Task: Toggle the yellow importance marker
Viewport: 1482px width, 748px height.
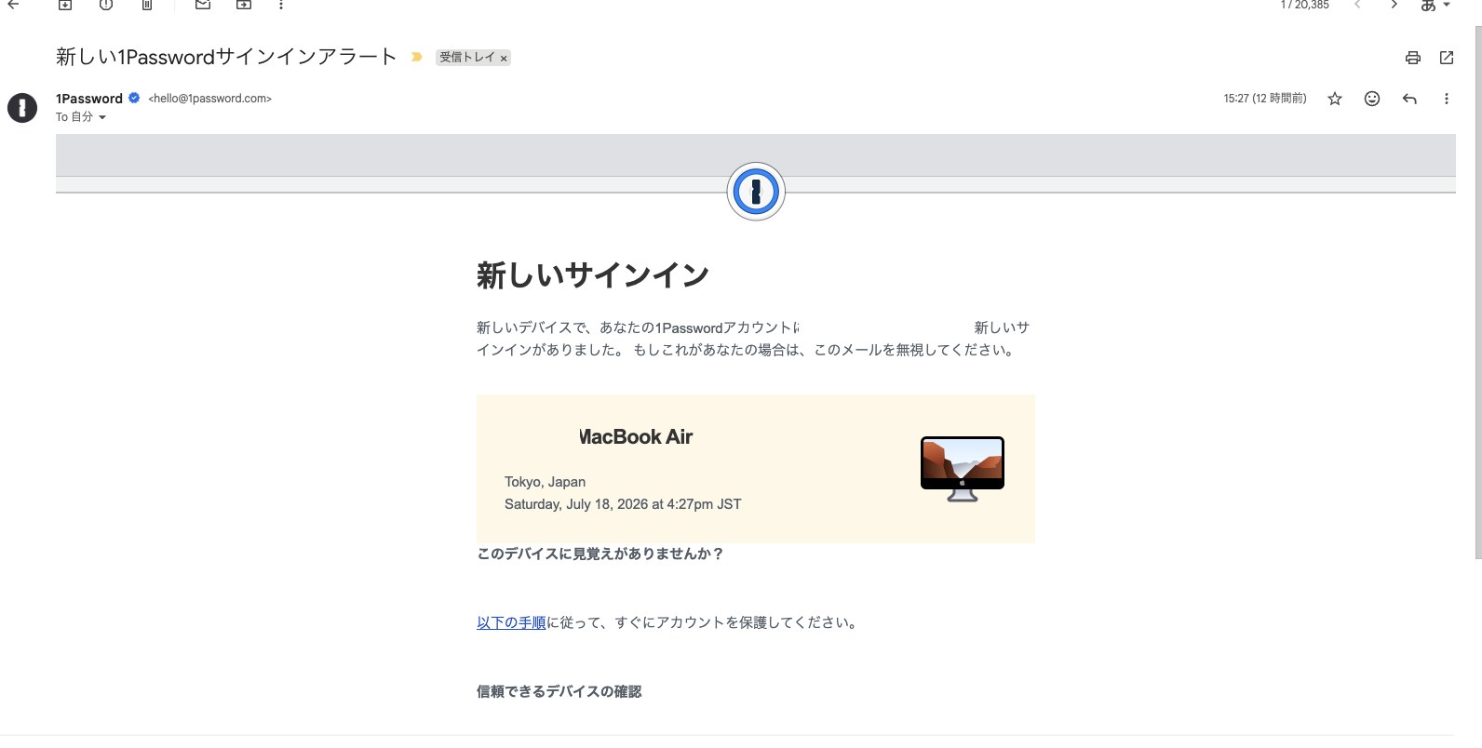Action: pyautogui.click(x=417, y=58)
